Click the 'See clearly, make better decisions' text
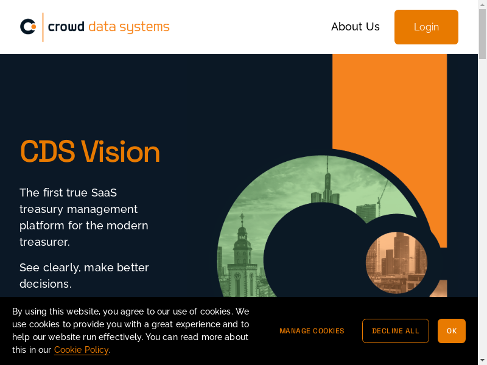The image size is (487, 365). (x=84, y=276)
